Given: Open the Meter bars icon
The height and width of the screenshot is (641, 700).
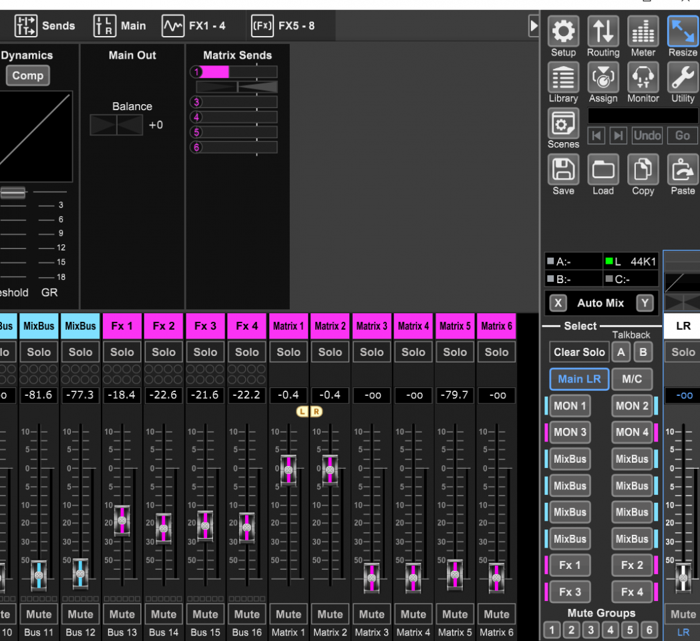Looking at the screenshot, I should pyautogui.click(x=643, y=31).
